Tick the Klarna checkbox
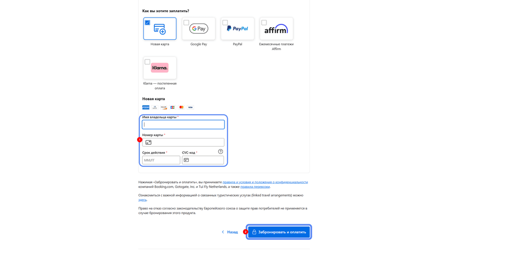The height and width of the screenshot is (253, 527). 147,62
